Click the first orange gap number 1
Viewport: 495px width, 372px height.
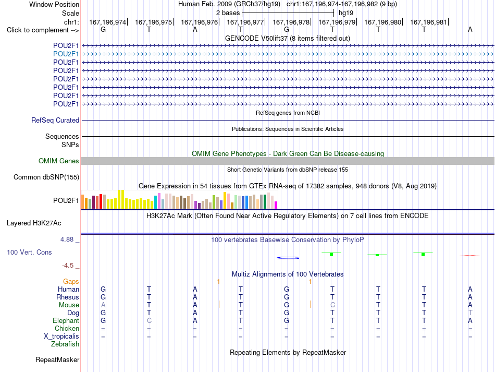(218, 281)
